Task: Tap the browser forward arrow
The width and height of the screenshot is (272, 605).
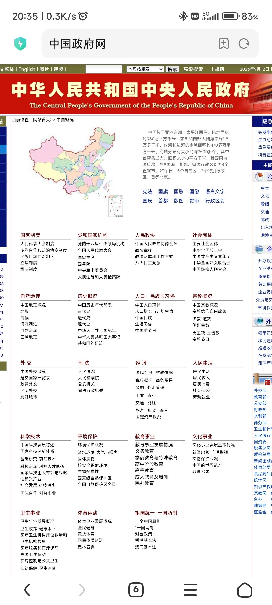Action: click(82, 590)
